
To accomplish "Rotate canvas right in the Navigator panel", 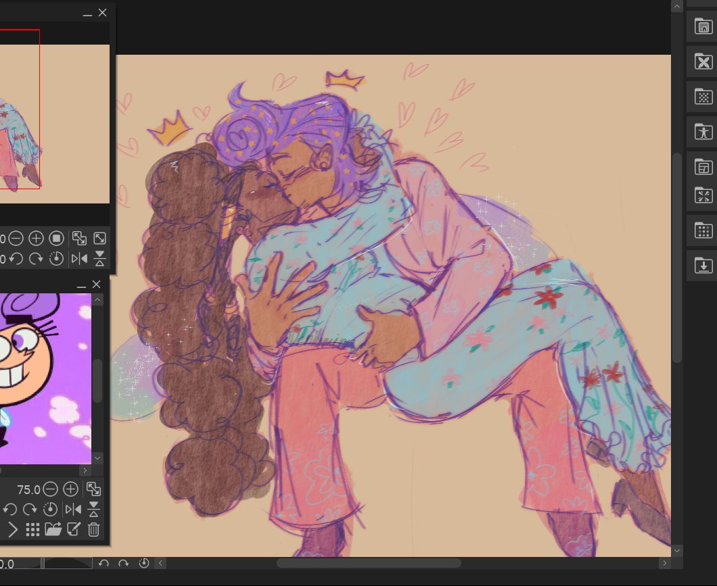I will point(36,259).
